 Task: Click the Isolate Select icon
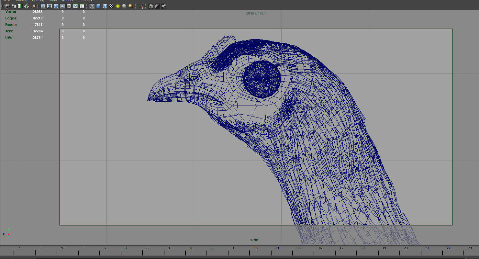tap(141, 6)
